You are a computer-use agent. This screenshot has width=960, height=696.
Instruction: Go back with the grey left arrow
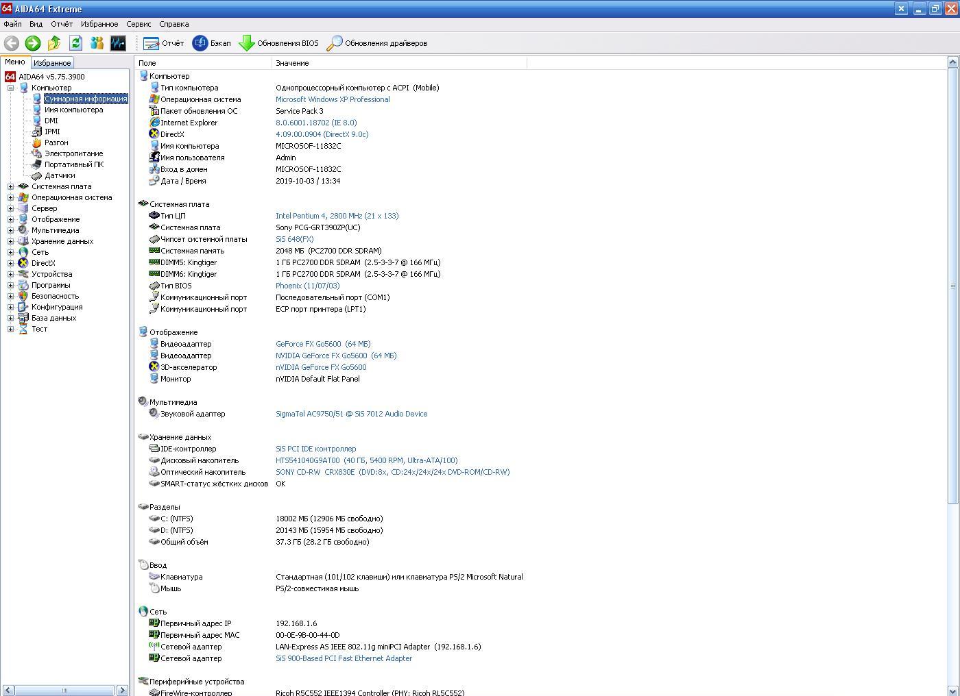point(12,43)
